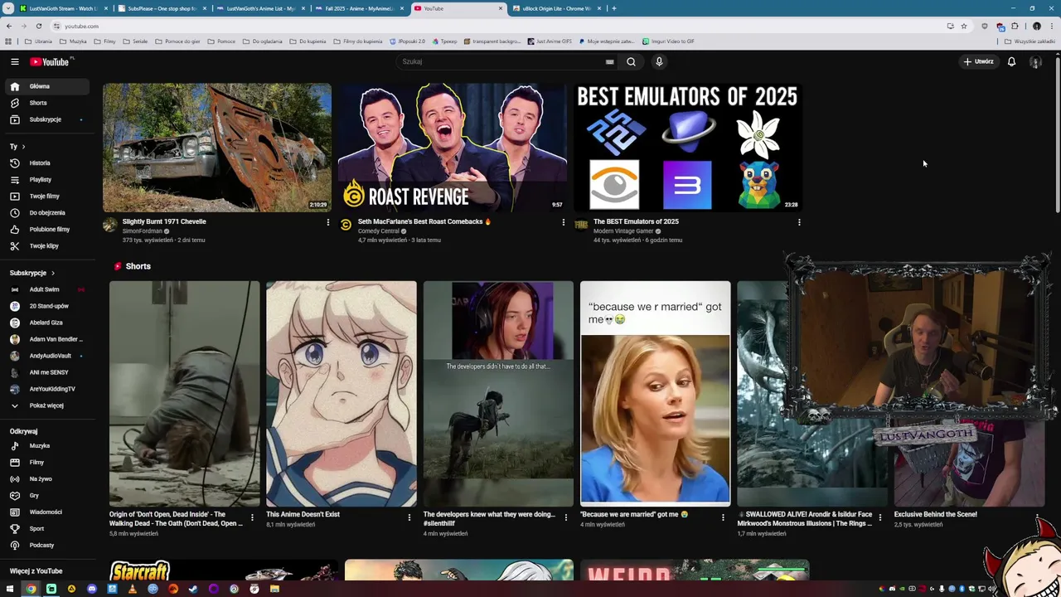Click the Utwórz create button

click(978, 61)
